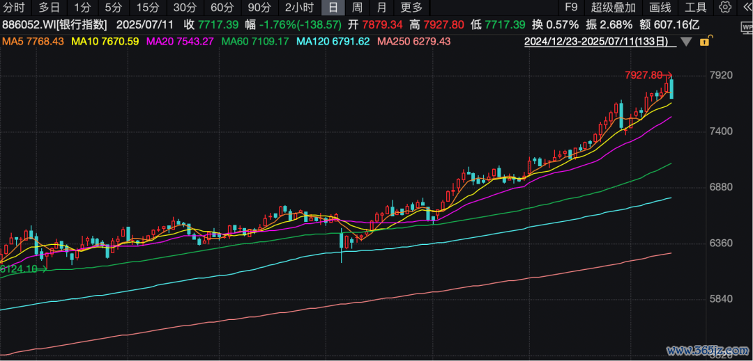Click the closing price 7717.39 after 收
This screenshot has width=753, height=361.
pyautogui.click(x=218, y=24)
